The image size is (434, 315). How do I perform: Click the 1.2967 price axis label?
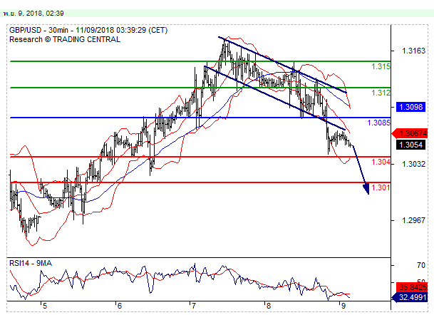tap(413, 220)
